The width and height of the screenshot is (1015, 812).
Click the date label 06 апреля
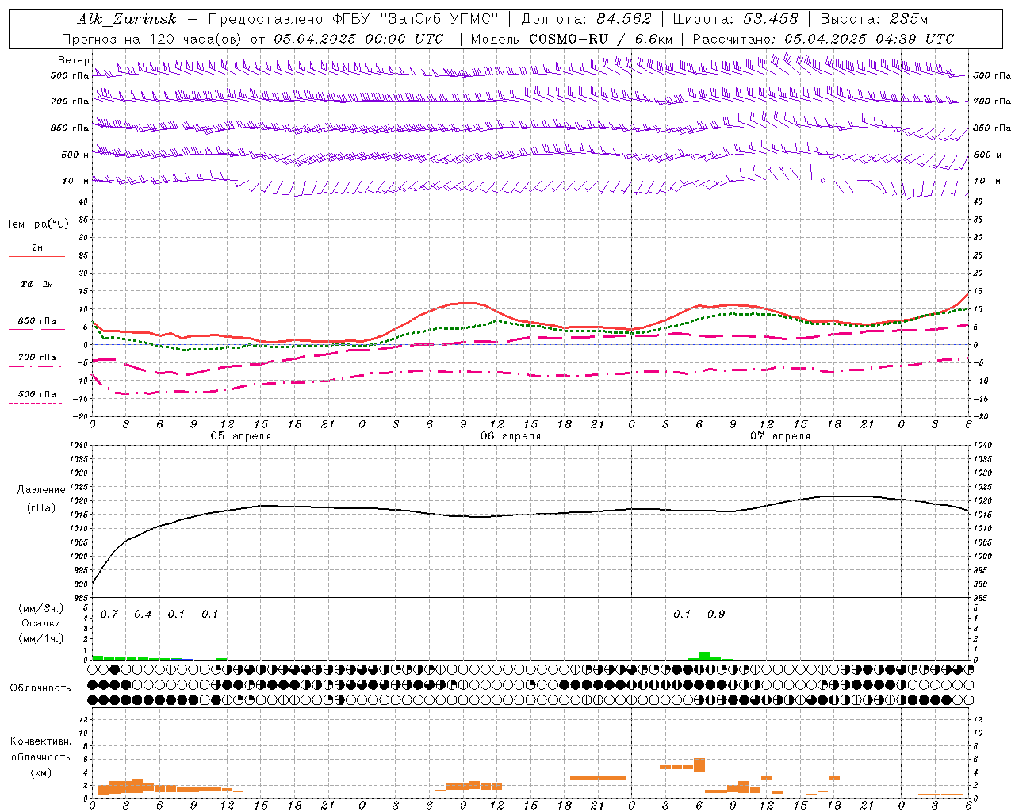pos(510,436)
